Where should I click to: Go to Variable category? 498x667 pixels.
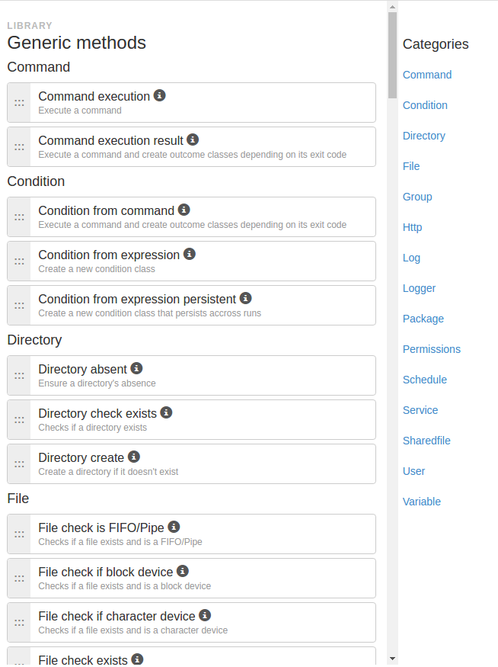[422, 502]
